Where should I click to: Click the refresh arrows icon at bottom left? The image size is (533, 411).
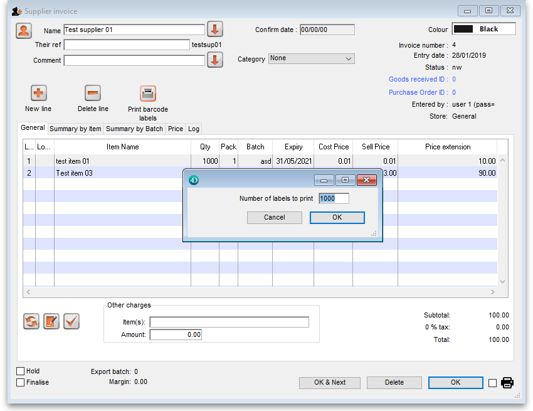tap(31, 322)
